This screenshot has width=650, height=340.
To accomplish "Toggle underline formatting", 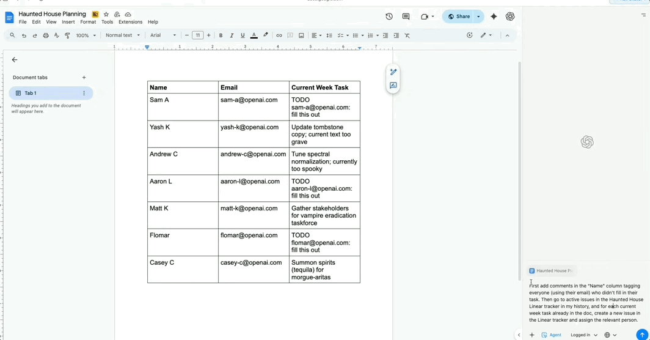I will pyautogui.click(x=243, y=35).
